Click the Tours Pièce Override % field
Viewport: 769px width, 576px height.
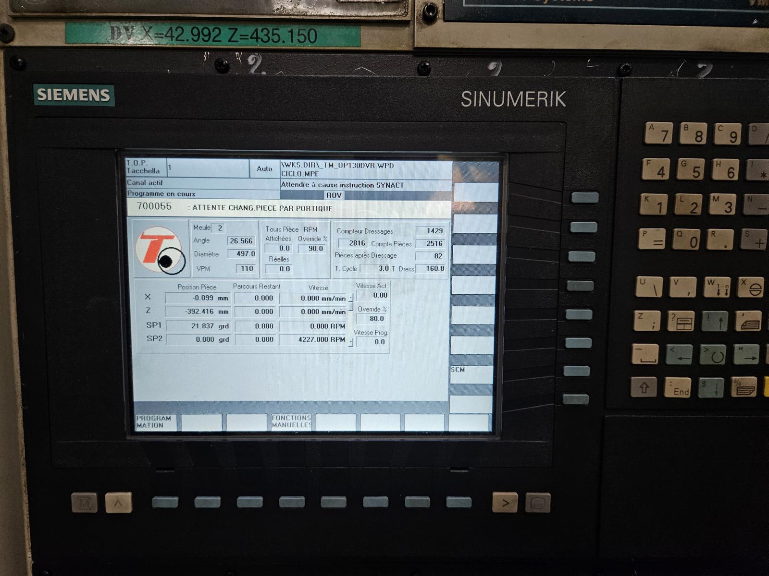tap(312, 249)
